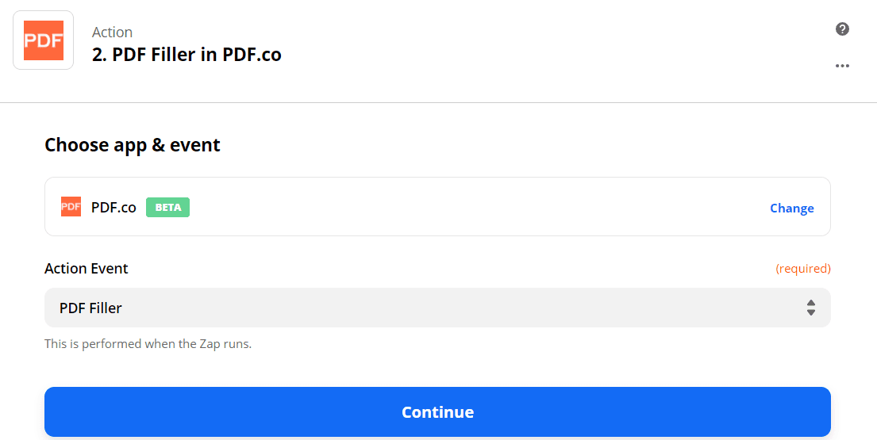Open the three-dot more options menu
This screenshot has height=440, width=877.
coord(843,66)
